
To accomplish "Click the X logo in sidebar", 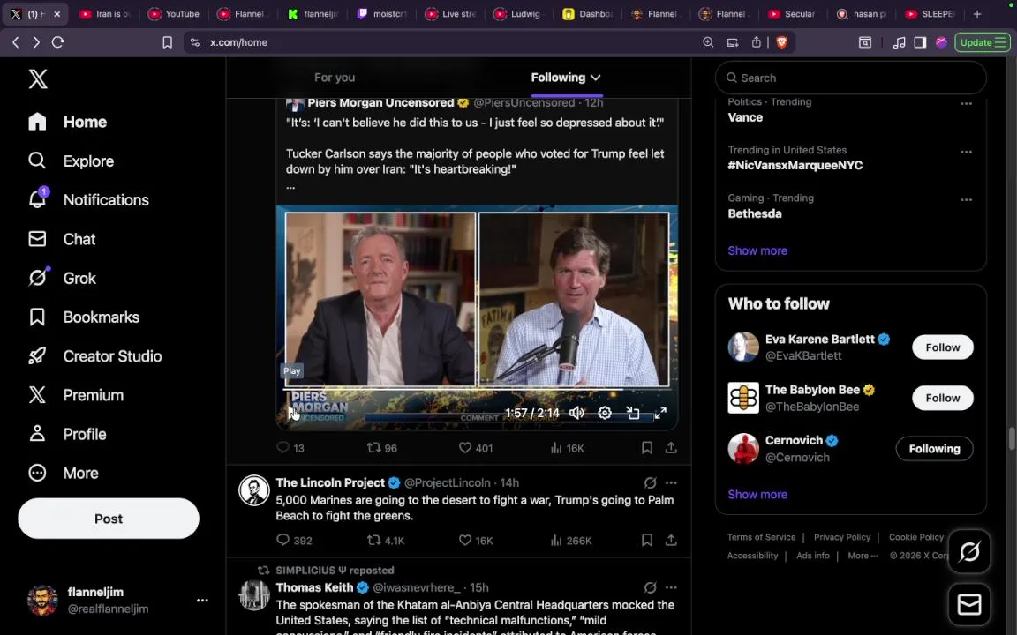I will [x=38, y=79].
